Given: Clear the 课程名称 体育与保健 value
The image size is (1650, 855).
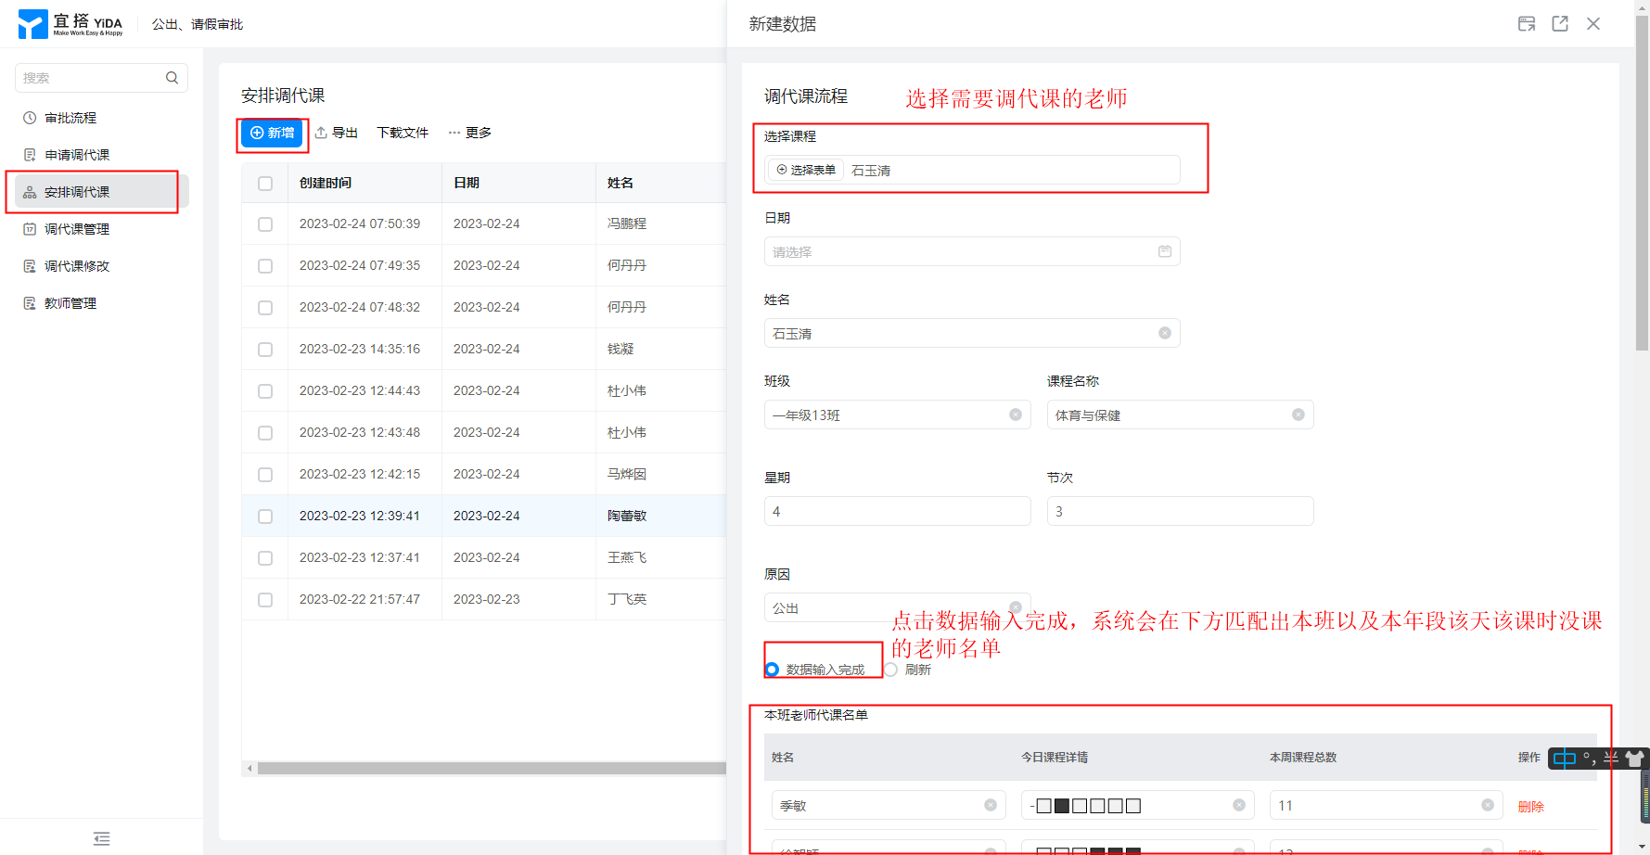Looking at the screenshot, I should (x=1298, y=415).
